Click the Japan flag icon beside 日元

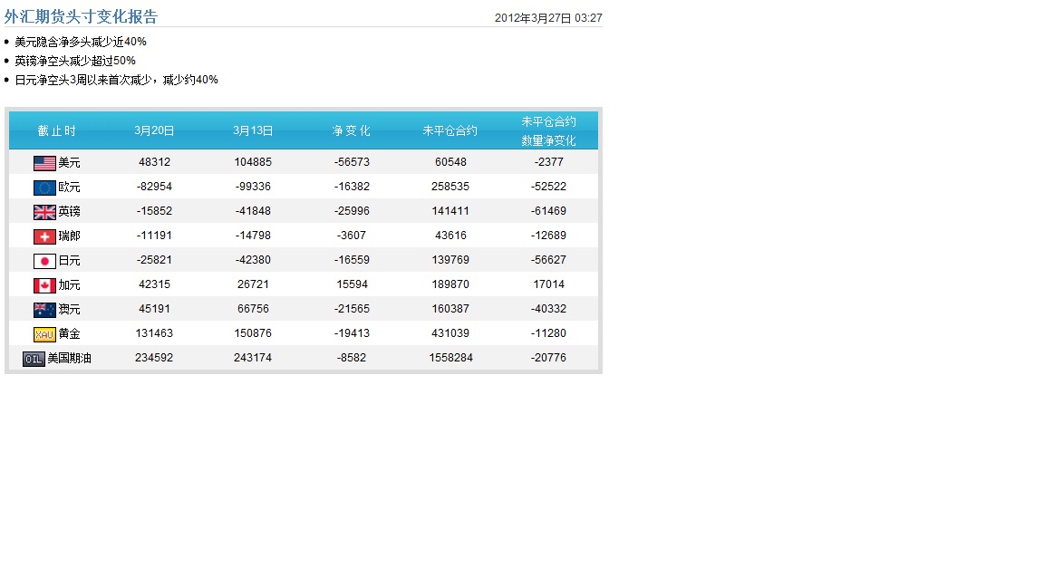44,261
